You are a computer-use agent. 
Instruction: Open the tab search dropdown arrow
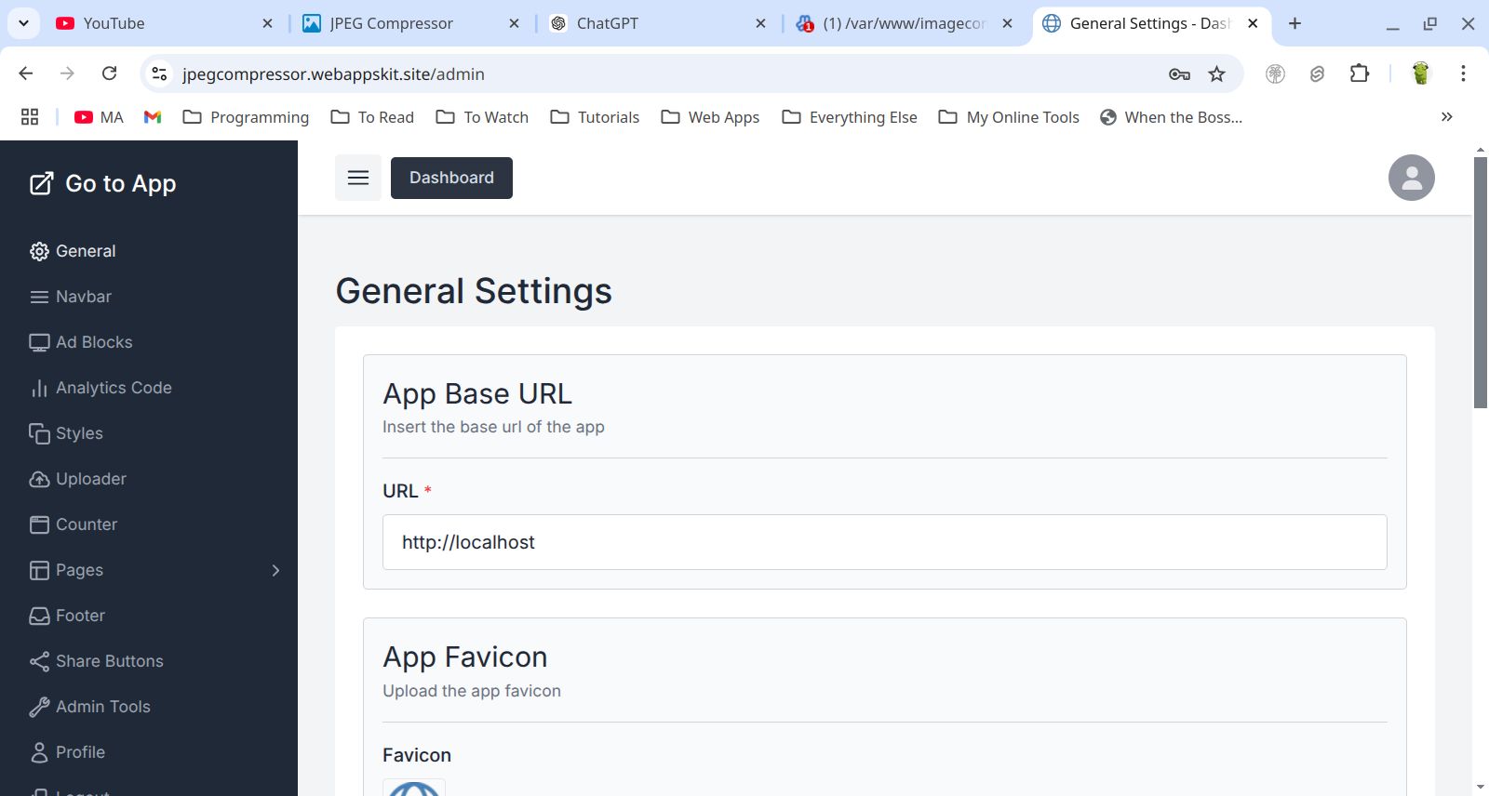click(23, 23)
